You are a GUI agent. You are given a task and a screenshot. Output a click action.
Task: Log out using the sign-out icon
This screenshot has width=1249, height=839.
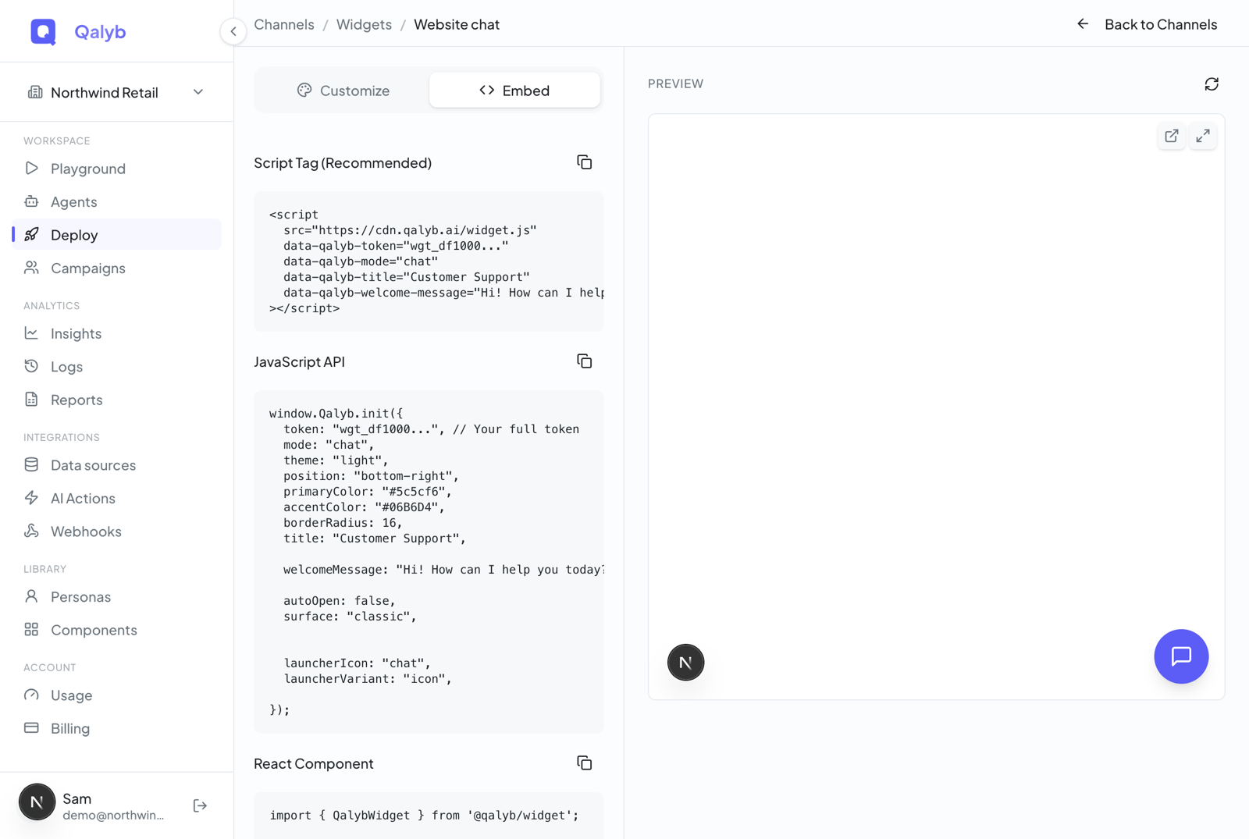point(200,805)
